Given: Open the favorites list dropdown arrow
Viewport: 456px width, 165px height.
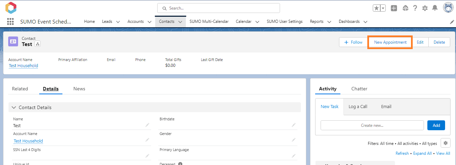Looking at the screenshot, I should point(383,8).
